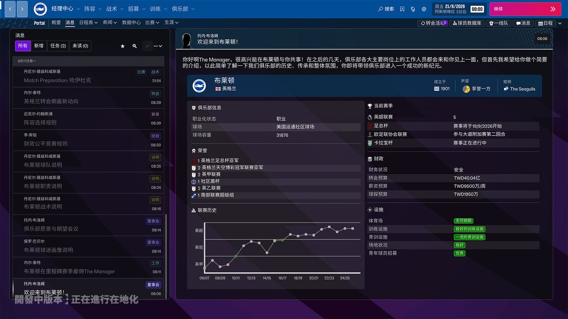Click the message search magnifier icon

pyautogui.click(x=134, y=46)
